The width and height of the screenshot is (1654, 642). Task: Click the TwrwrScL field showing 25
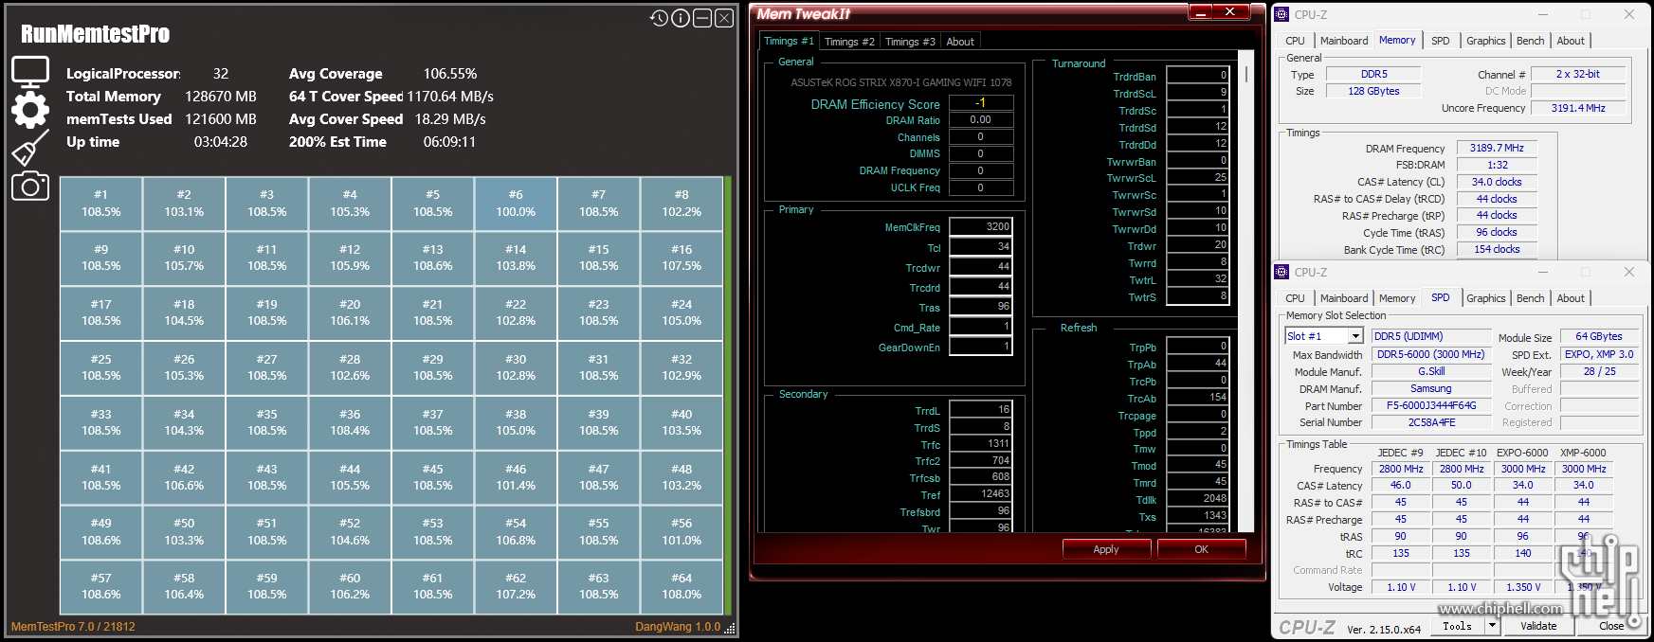coord(1198,177)
